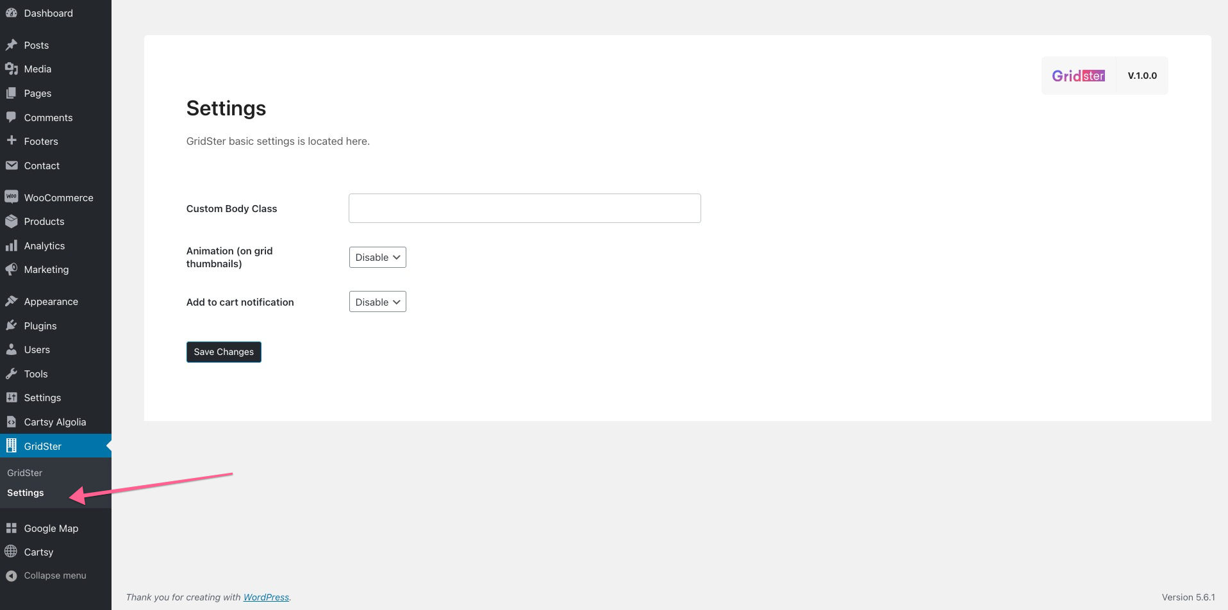Follow the WordPress footer link
This screenshot has width=1228, height=610.
click(266, 597)
